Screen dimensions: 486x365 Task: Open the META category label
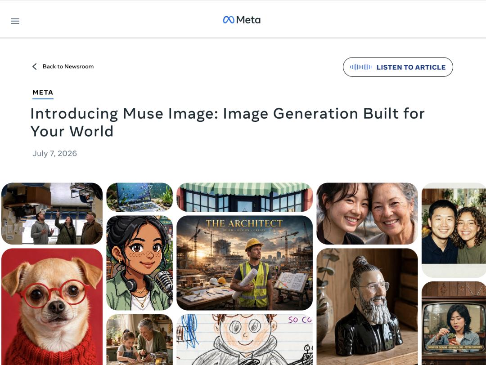point(43,93)
